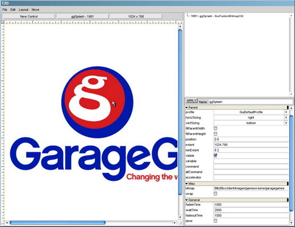The image size is (295, 227).
Task: Click the ggSplash - 1661 button
Action: pyautogui.click(x=82, y=17)
